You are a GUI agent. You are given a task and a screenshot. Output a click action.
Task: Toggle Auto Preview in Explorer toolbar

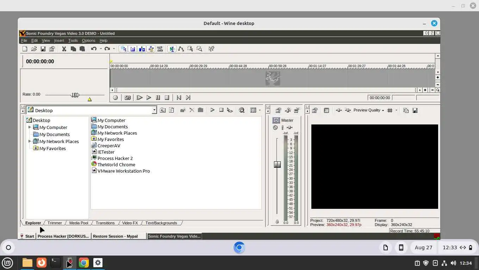click(x=230, y=110)
